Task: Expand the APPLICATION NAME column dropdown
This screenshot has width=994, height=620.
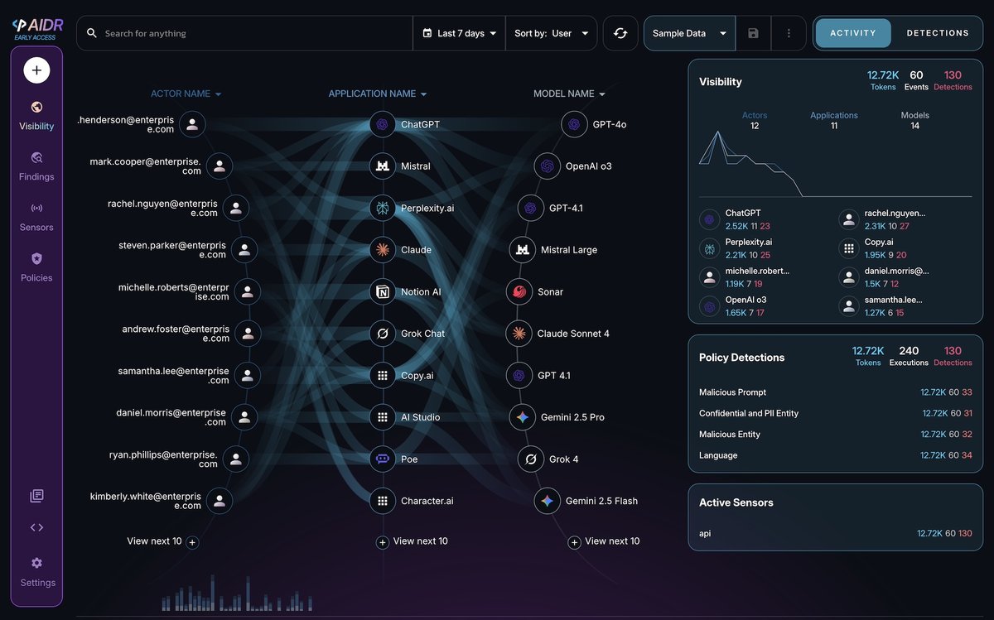Action: tap(378, 94)
